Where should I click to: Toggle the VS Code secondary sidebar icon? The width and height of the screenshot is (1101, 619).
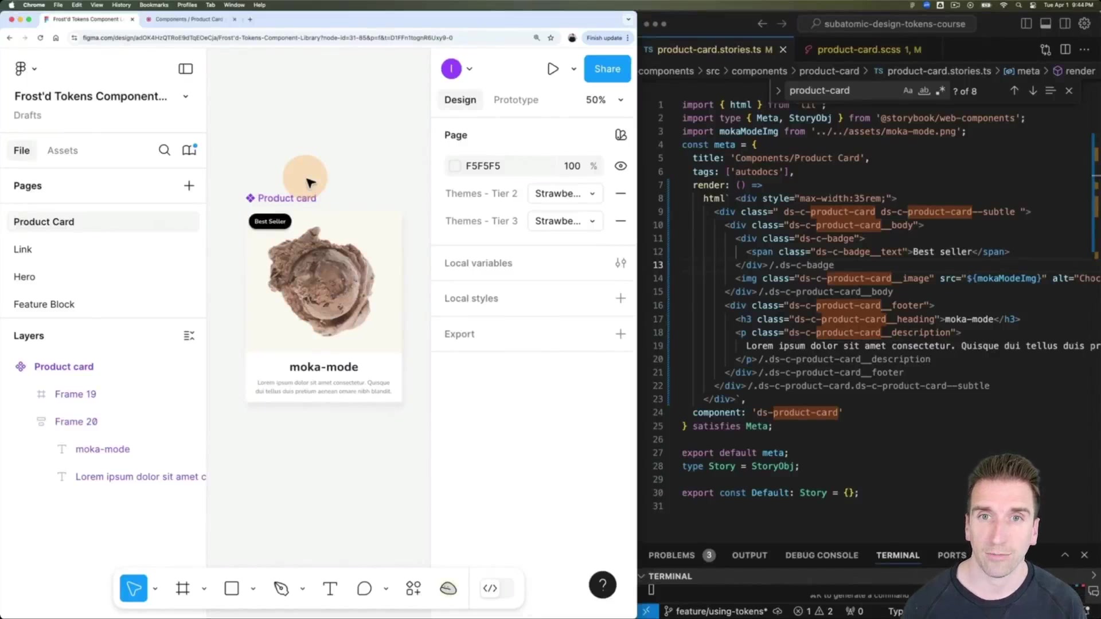tap(1065, 23)
